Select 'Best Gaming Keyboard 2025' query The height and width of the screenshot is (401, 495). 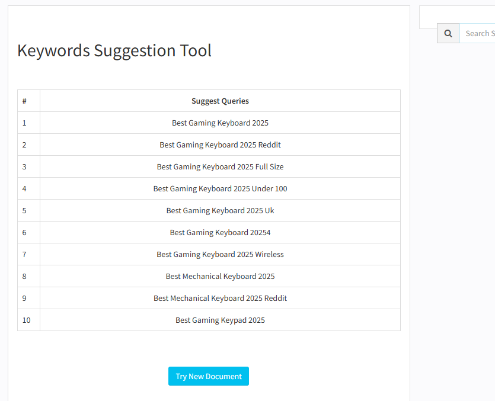(220, 123)
